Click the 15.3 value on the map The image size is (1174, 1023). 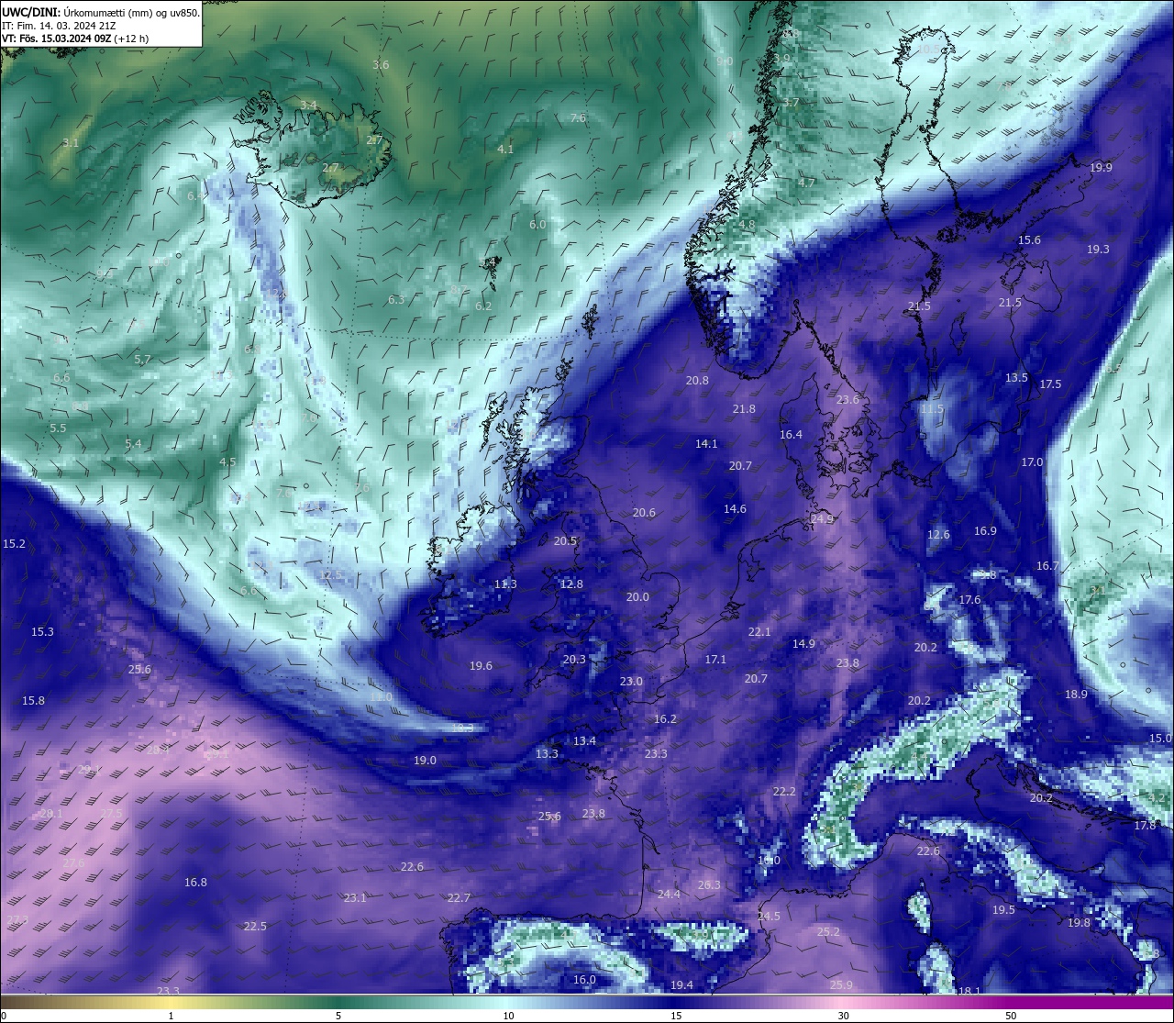[x=42, y=632]
